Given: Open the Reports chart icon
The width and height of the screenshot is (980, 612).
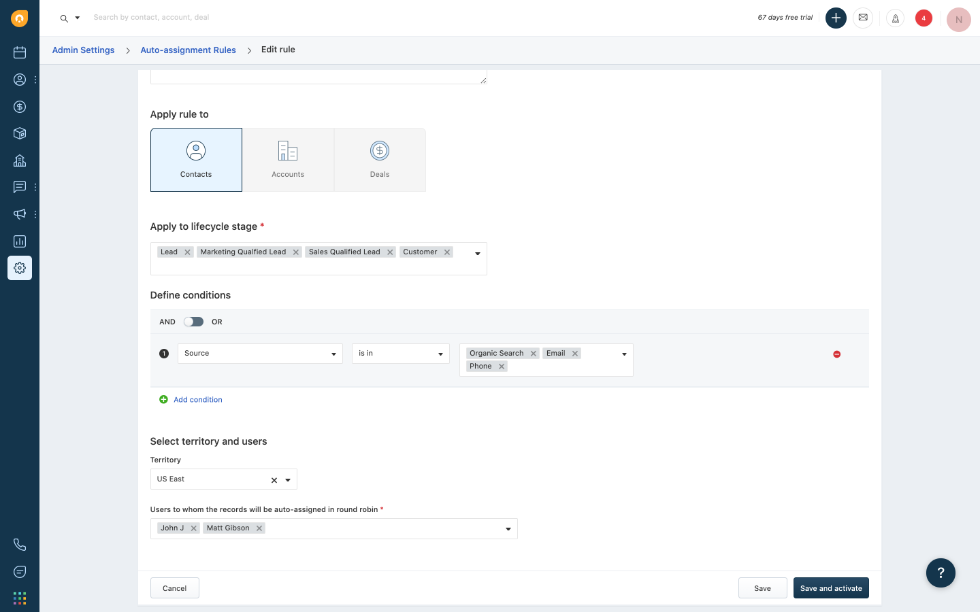Looking at the screenshot, I should tap(20, 241).
